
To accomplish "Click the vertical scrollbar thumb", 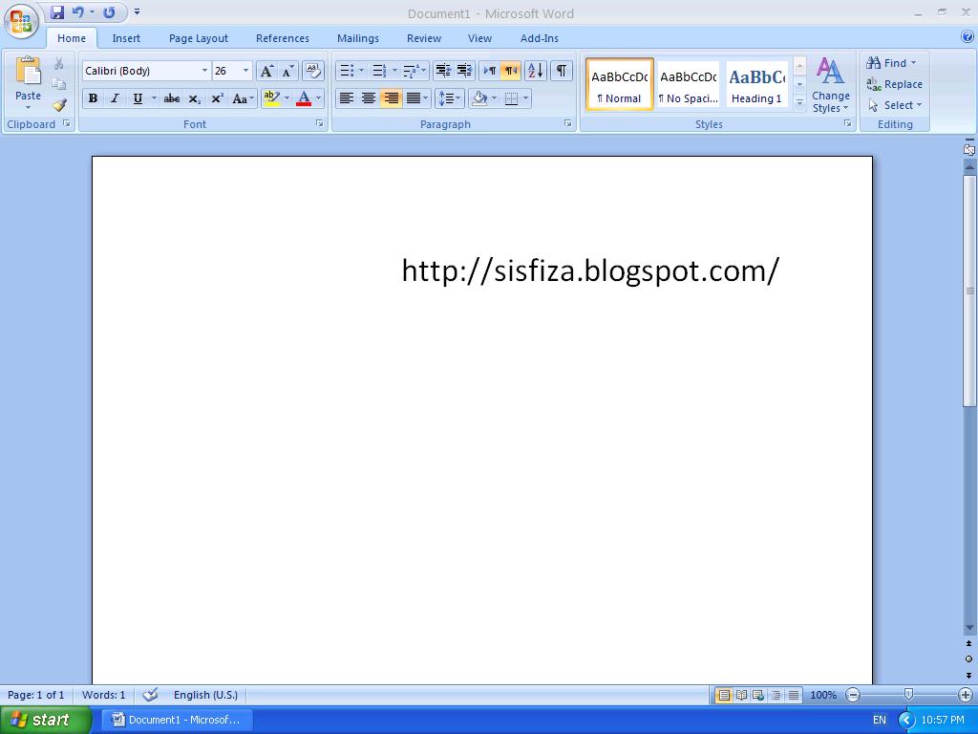I will click(x=969, y=291).
